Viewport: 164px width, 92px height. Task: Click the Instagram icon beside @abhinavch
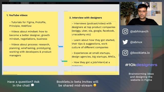(x=125, y=31)
